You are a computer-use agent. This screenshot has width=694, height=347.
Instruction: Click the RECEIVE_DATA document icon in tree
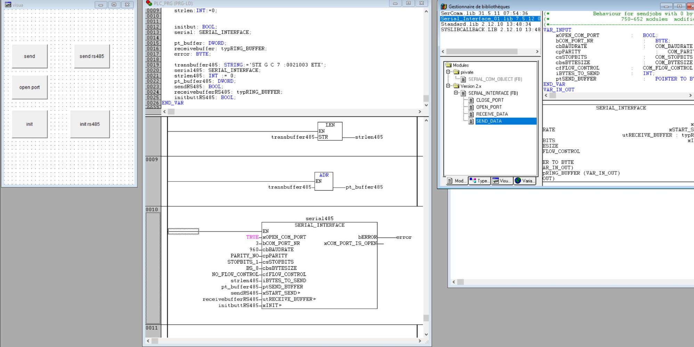471,114
